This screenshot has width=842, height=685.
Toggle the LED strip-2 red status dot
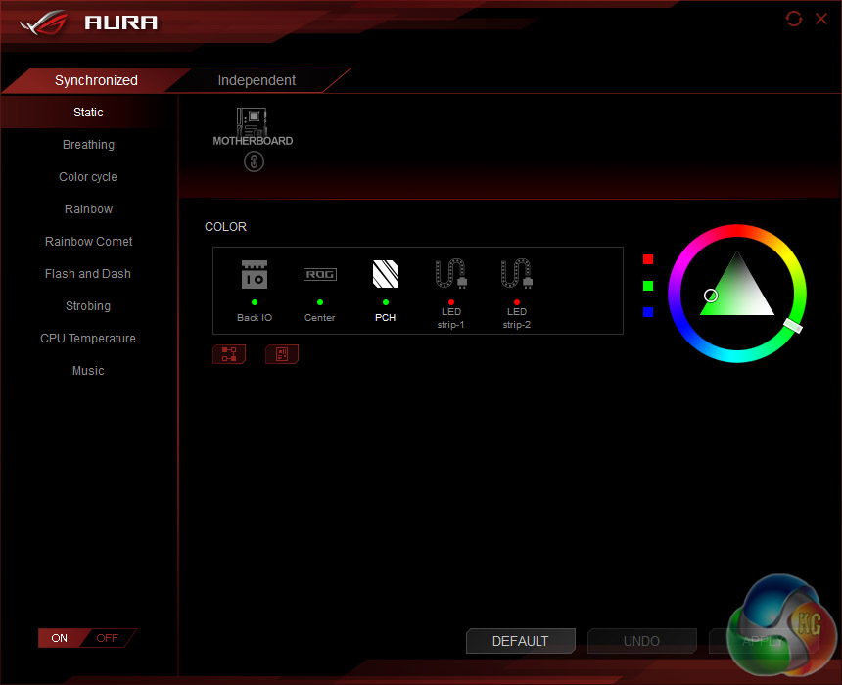(517, 302)
